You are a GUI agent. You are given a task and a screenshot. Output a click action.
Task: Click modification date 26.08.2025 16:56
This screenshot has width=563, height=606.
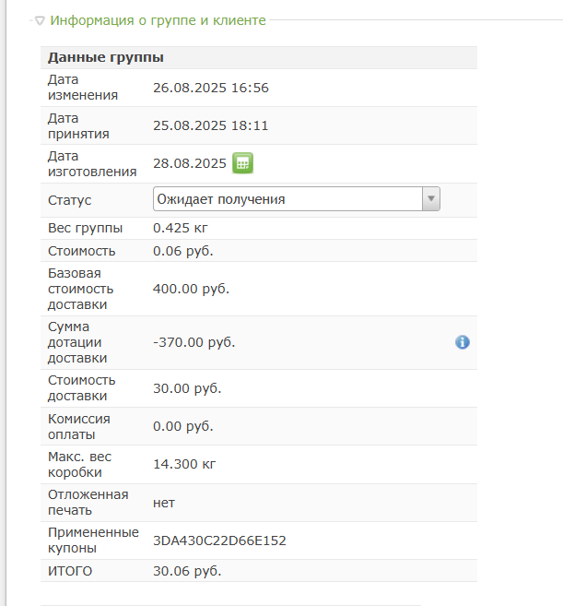click(211, 88)
